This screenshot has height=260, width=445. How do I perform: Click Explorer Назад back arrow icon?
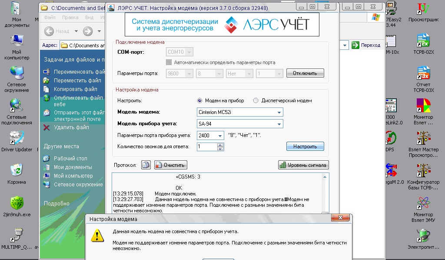point(49,31)
